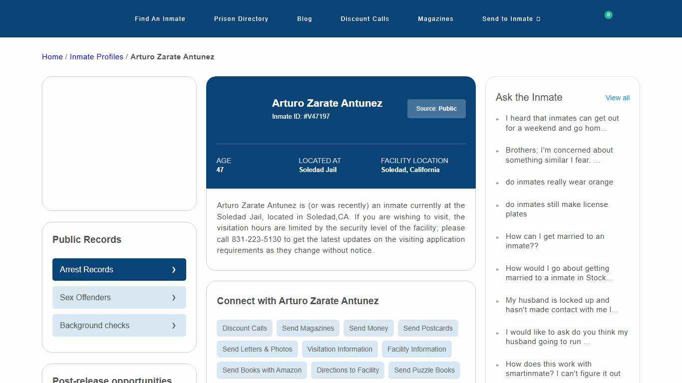The width and height of the screenshot is (682, 383).
Task: Click the "View all" link
Action: 618,98
